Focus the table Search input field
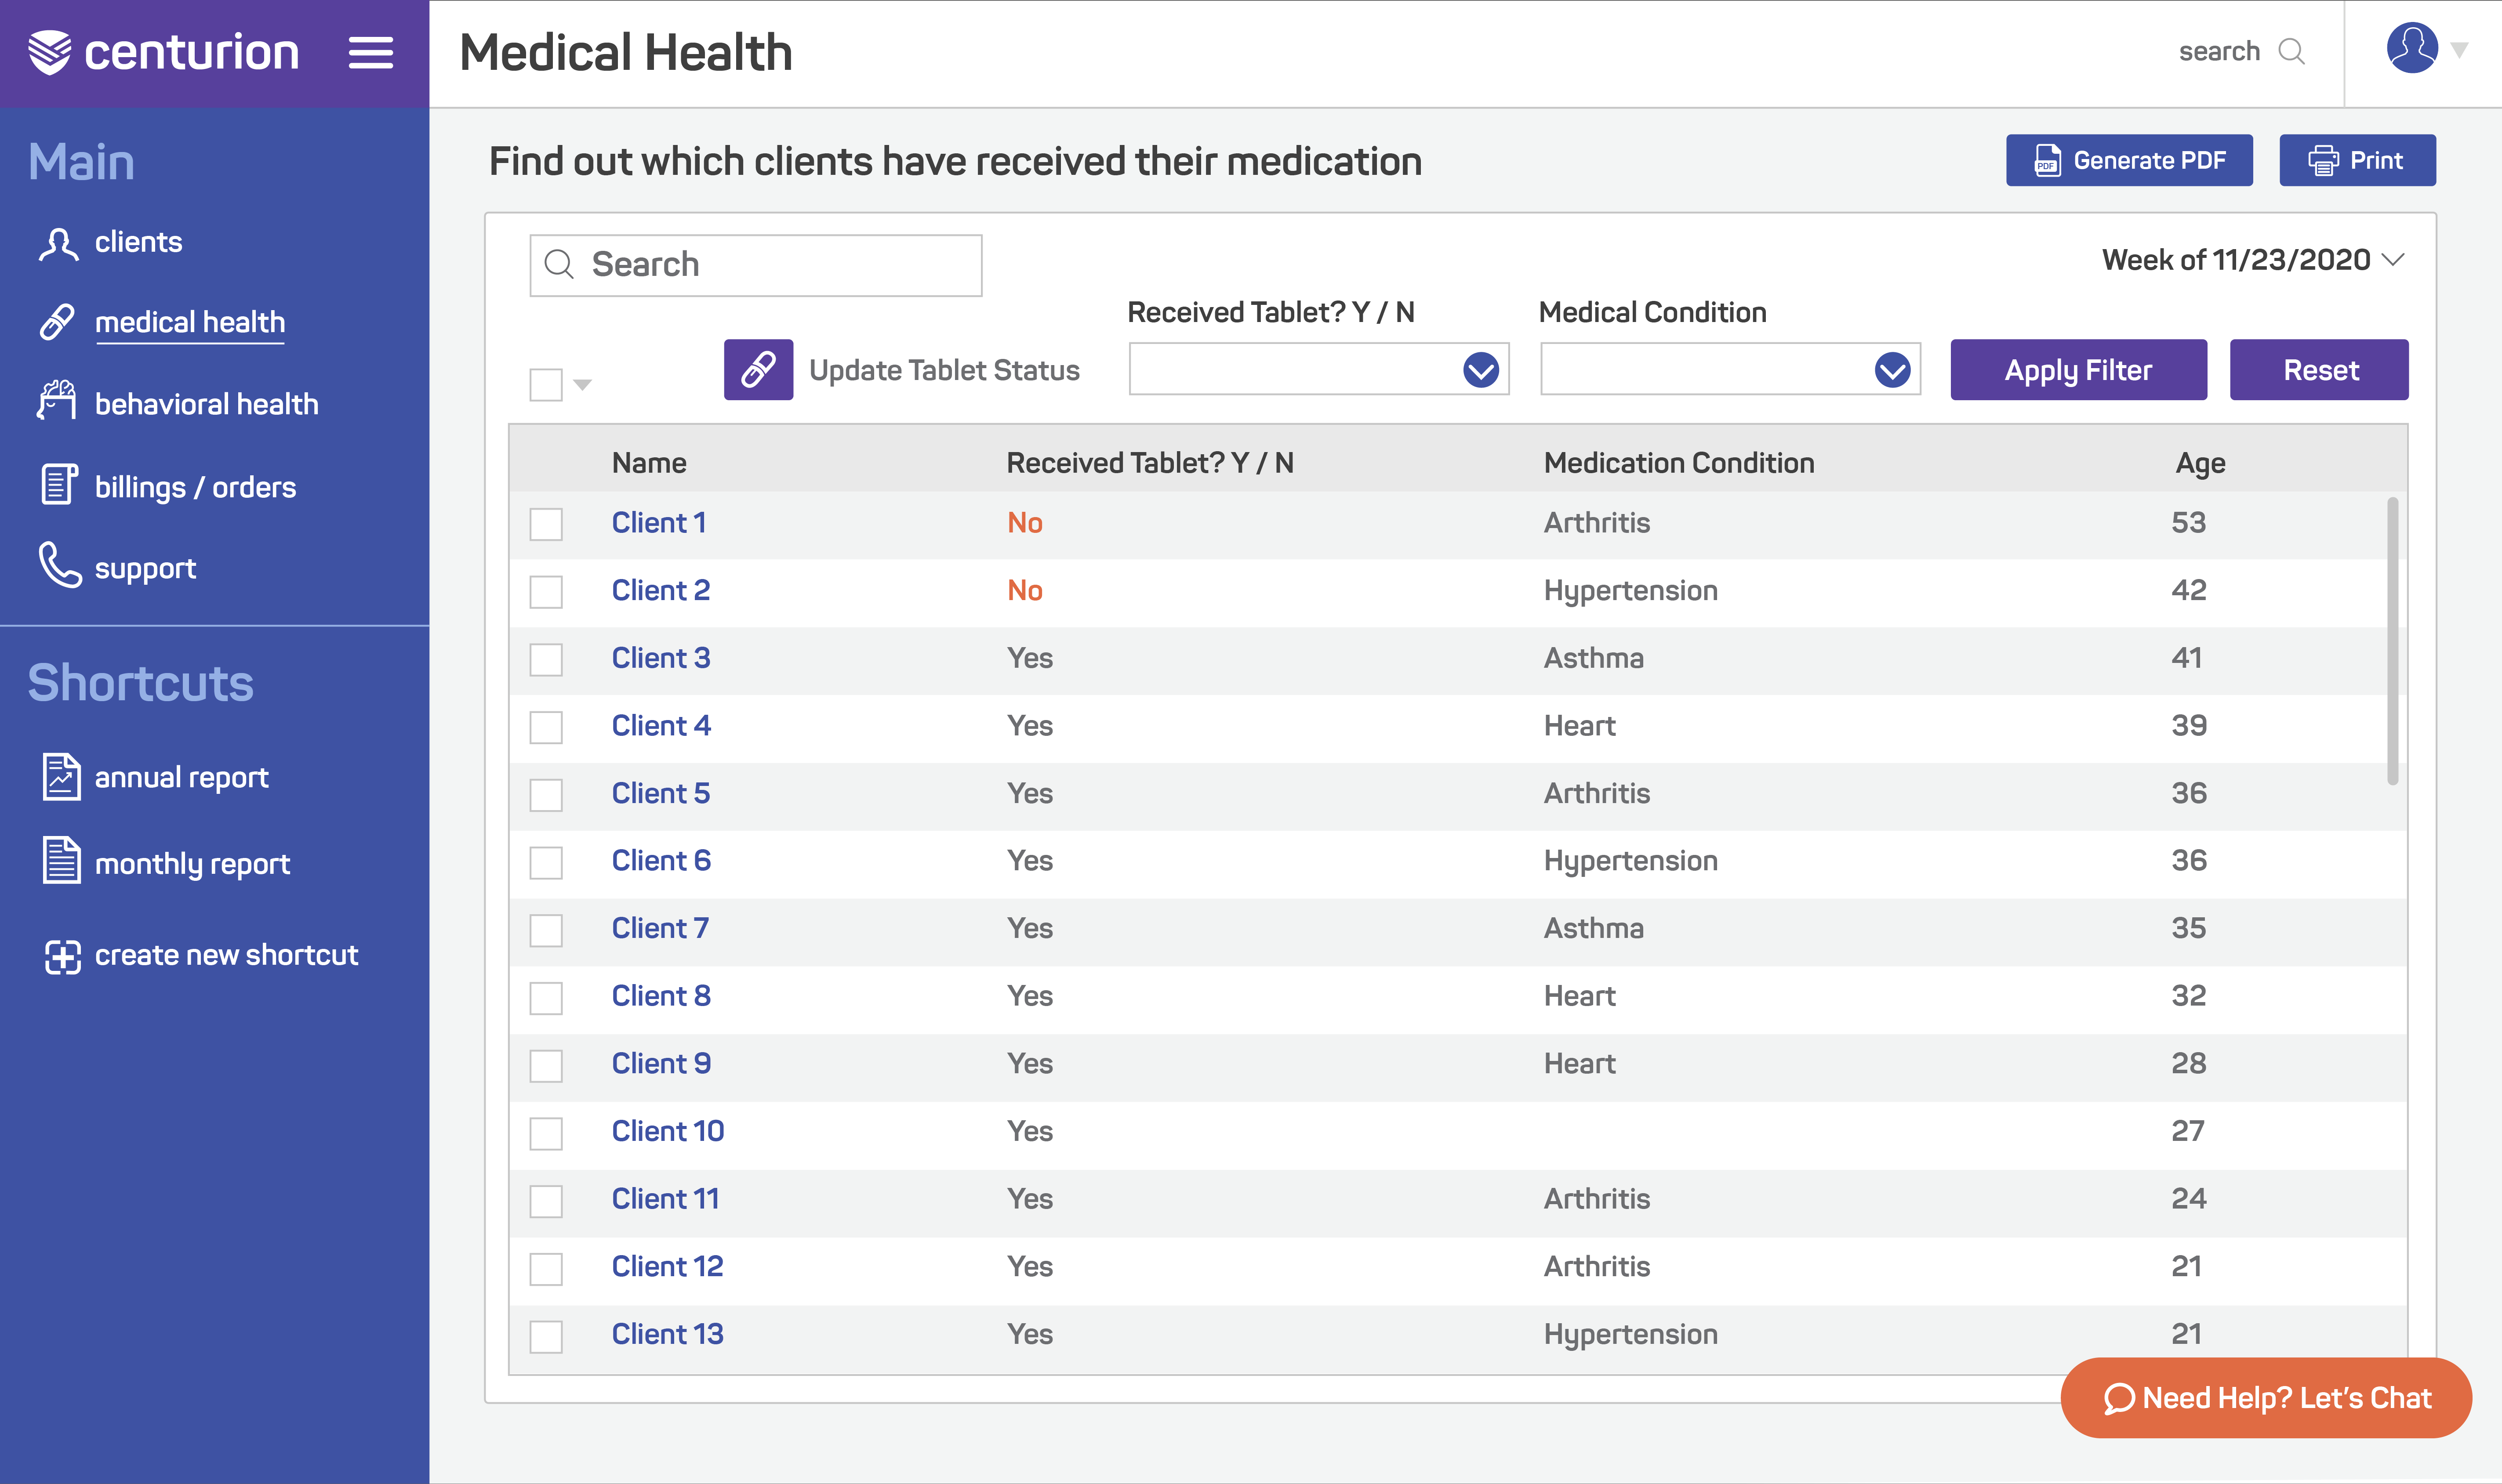The width and height of the screenshot is (2502, 1484). (755, 265)
